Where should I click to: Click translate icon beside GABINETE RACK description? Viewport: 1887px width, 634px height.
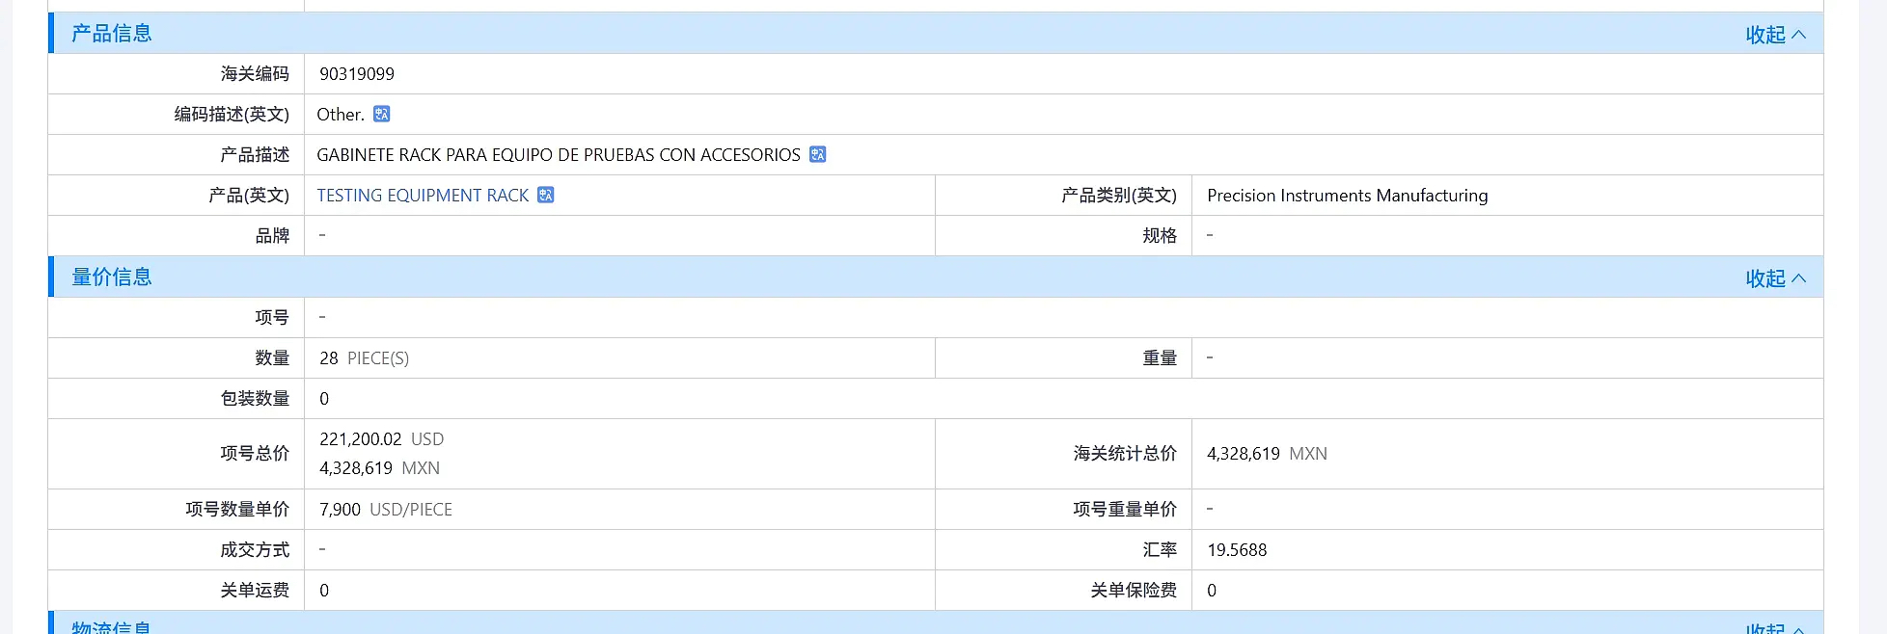(818, 154)
